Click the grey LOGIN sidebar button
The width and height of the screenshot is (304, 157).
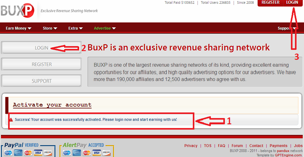(x=41, y=48)
